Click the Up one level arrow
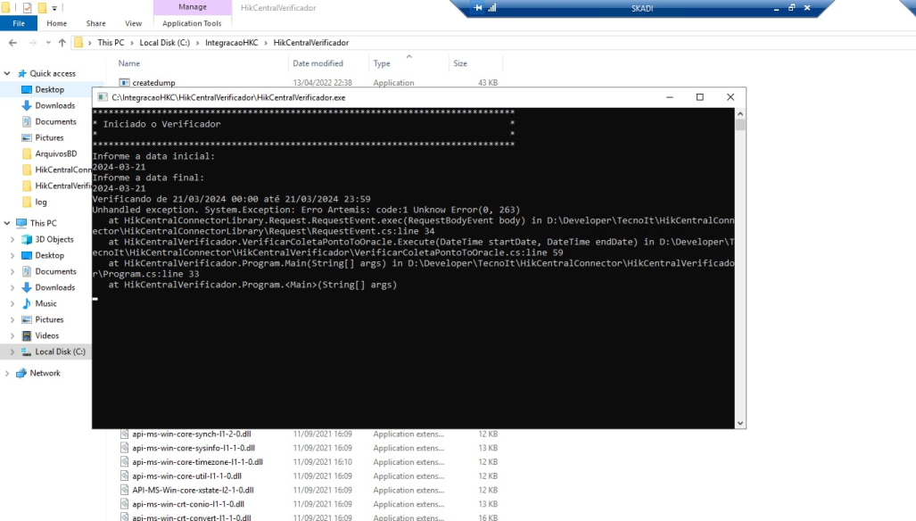The width and height of the screenshot is (916, 521). [62, 43]
